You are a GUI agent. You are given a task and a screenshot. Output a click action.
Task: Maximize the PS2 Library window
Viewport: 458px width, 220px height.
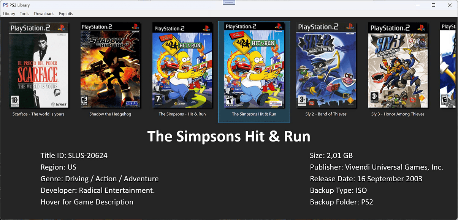tap(434, 5)
